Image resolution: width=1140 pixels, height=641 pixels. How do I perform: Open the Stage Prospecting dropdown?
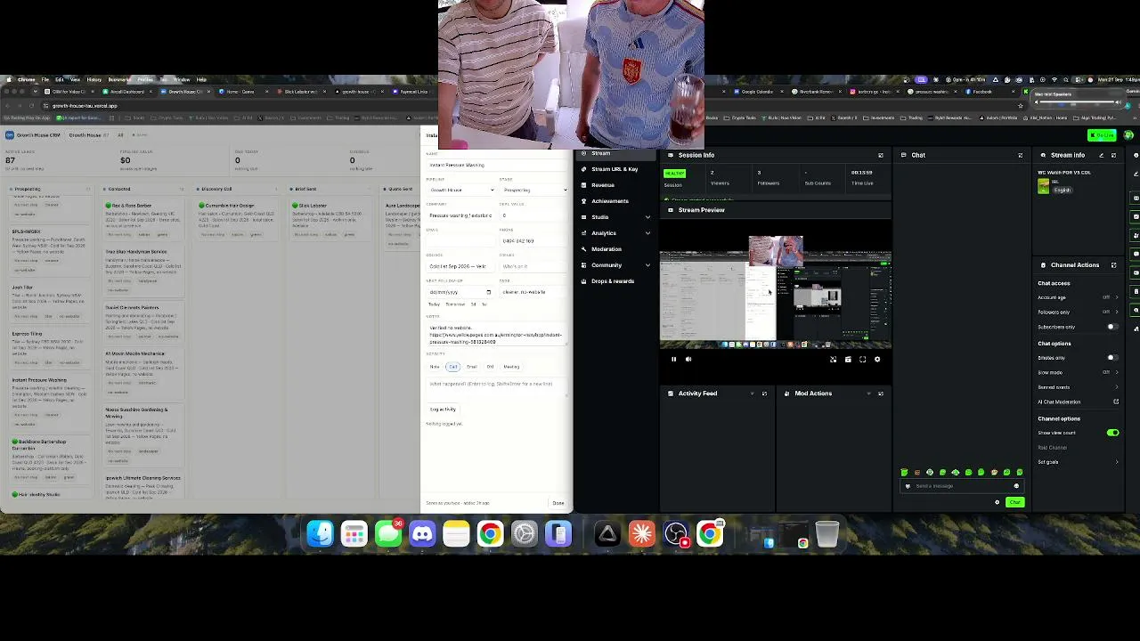coord(534,190)
